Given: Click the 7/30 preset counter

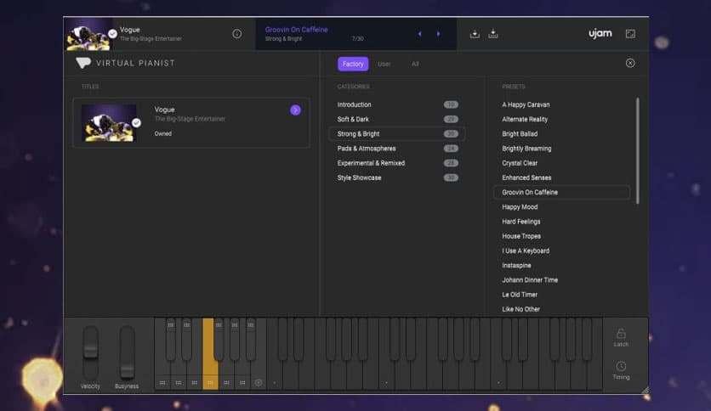Looking at the screenshot, I should (x=357, y=39).
